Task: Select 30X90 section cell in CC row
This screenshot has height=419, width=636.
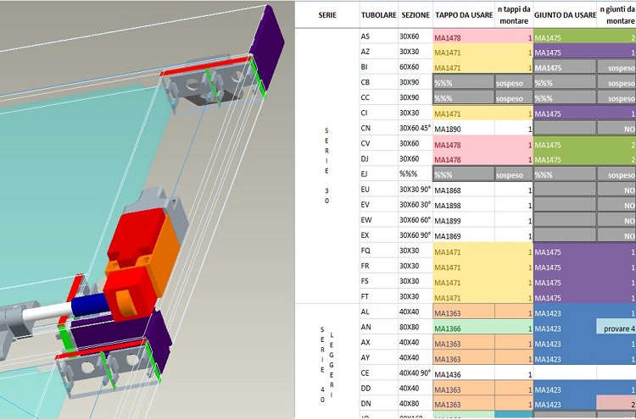Action: pos(416,97)
